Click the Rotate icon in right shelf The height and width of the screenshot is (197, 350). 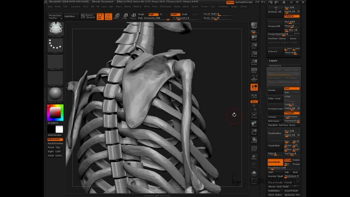(x=254, y=140)
